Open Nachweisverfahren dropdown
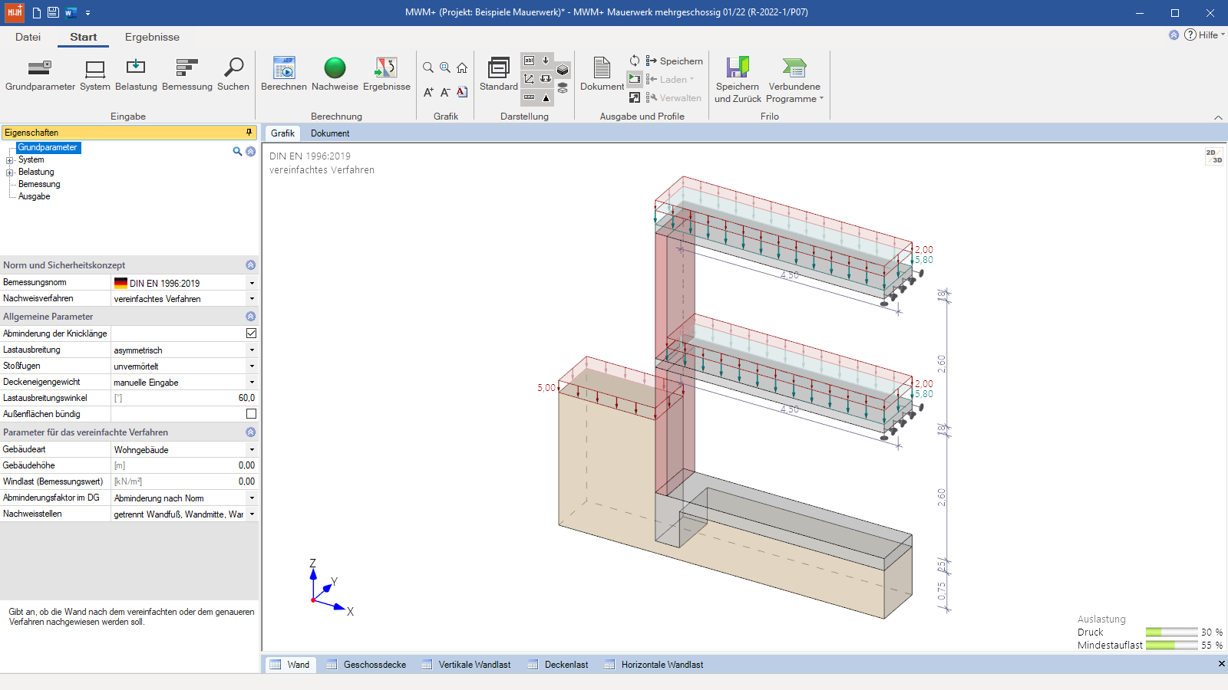Image resolution: width=1228 pixels, height=690 pixels. click(x=252, y=299)
